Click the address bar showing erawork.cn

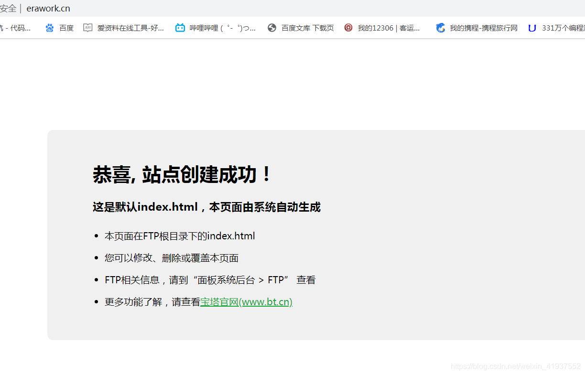(x=48, y=8)
